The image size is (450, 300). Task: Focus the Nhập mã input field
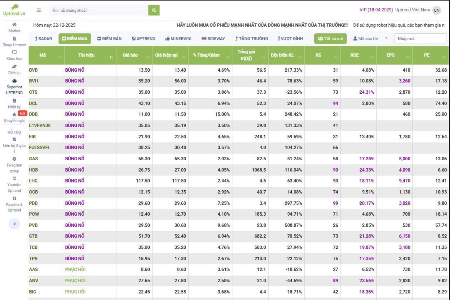420,39
